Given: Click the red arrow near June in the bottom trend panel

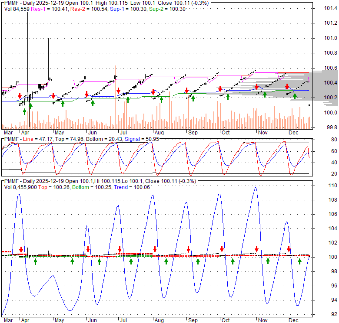Looking at the screenshot, I should (88, 249).
